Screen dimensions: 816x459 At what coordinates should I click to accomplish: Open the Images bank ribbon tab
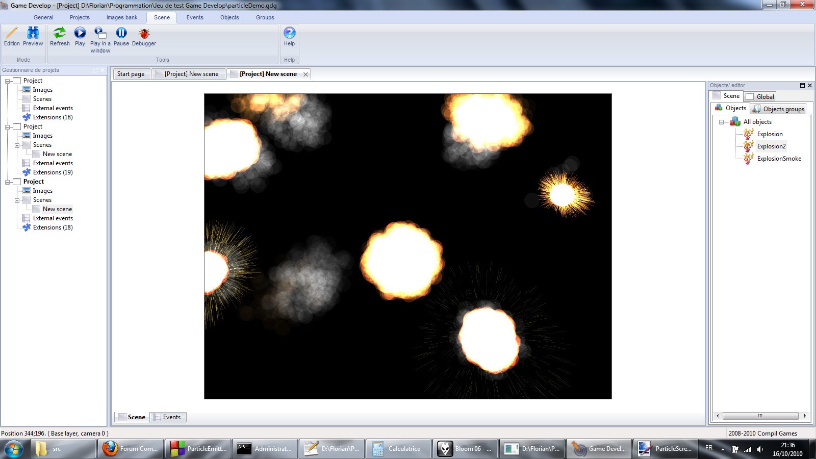click(x=122, y=17)
